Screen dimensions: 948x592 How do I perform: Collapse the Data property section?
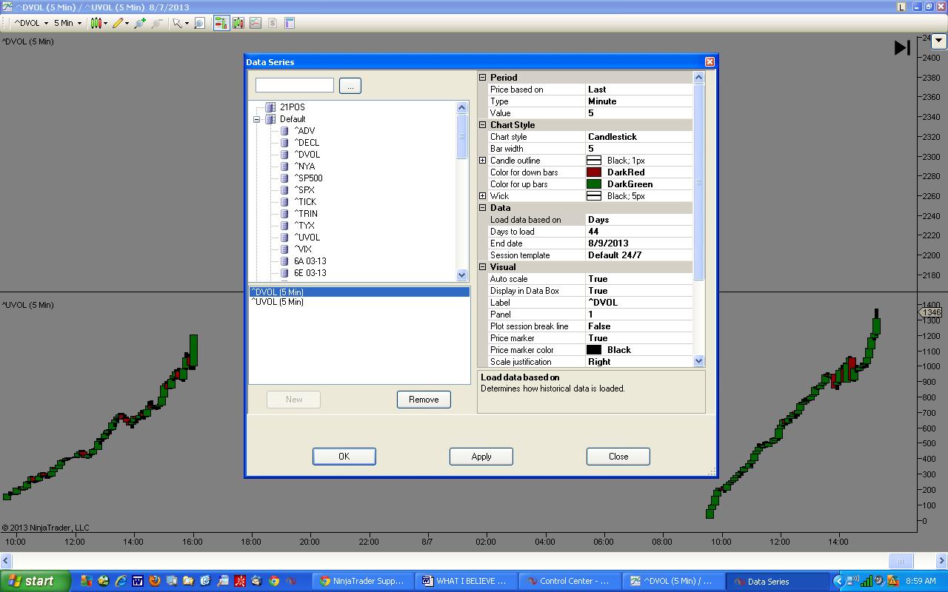point(482,208)
